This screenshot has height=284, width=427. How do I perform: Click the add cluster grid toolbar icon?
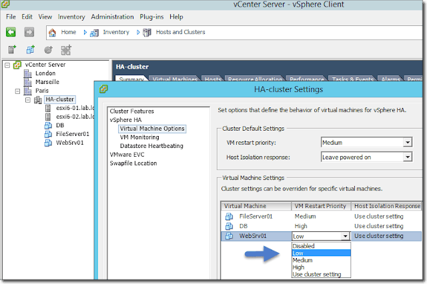point(66,50)
